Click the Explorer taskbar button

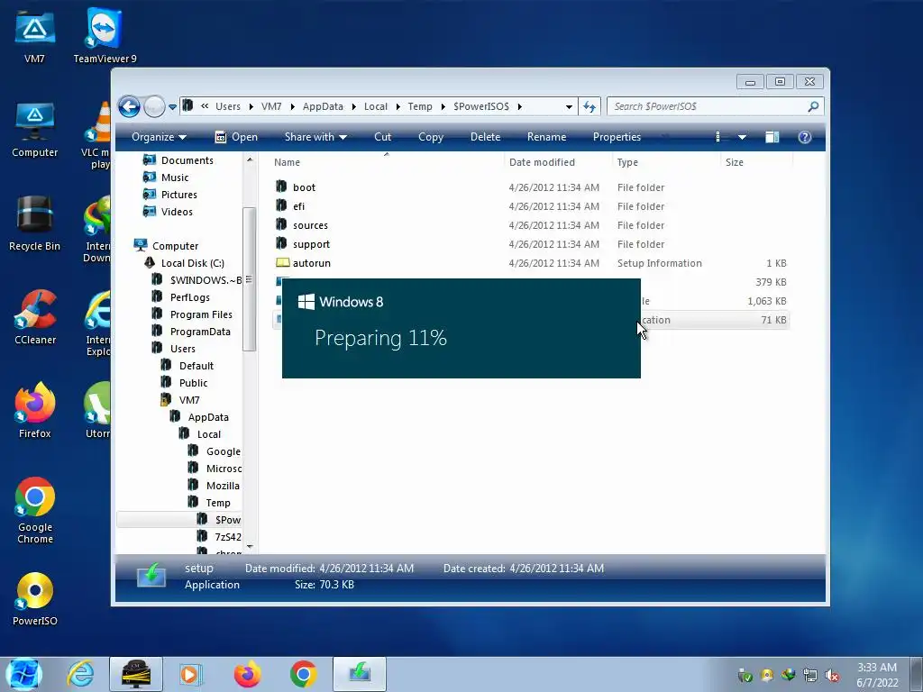[136, 674]
